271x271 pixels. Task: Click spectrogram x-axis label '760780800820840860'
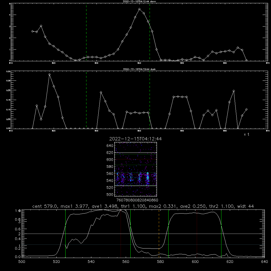pos(137,200)
